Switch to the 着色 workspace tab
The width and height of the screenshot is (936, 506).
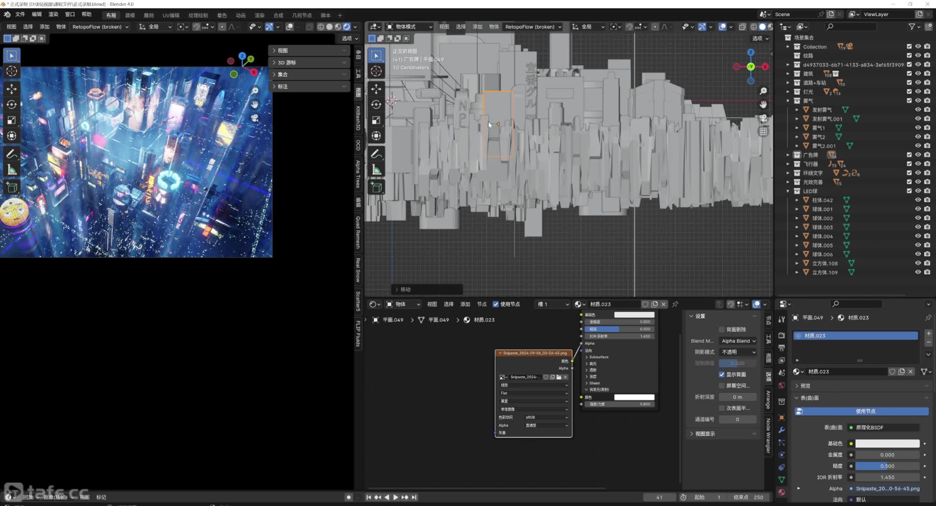pyautogui.click(x=222, y=15)
